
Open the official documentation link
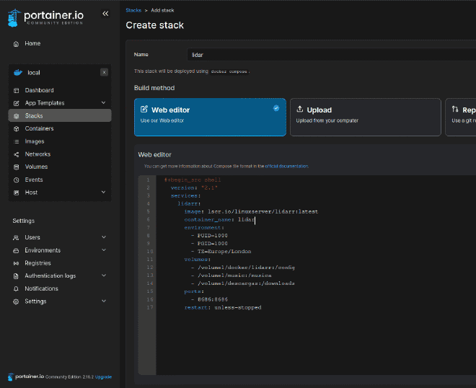coord(286,166)
